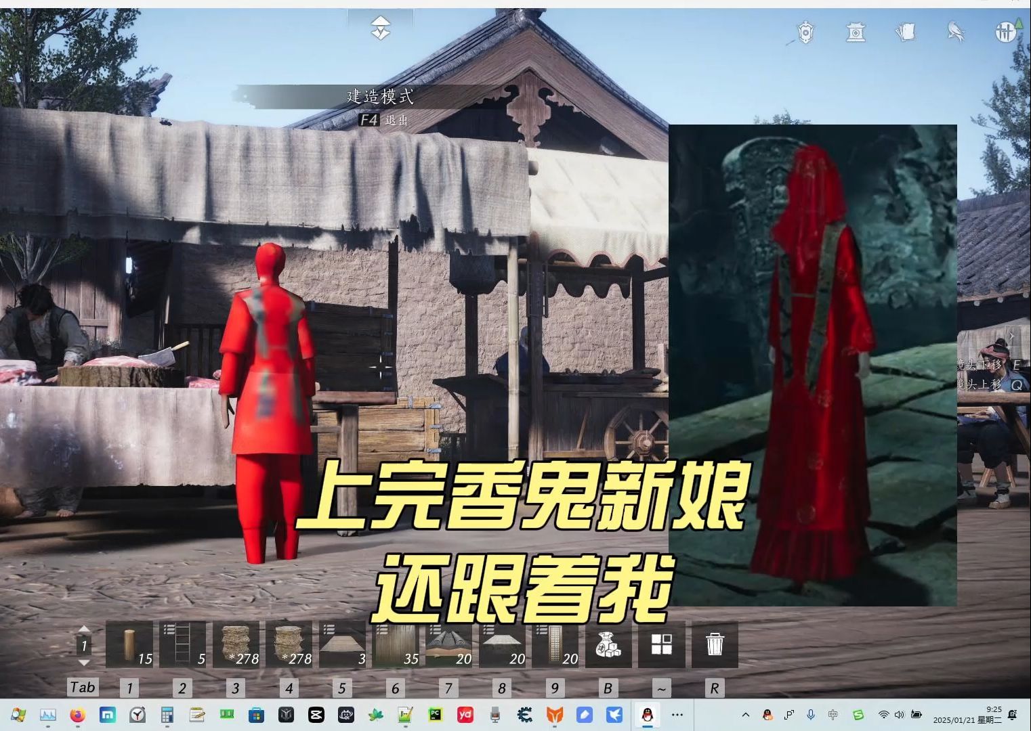Viewport: 1031px width, 731px height.
Task: Click the R key hint below trash
Action: tap(714, 688)
